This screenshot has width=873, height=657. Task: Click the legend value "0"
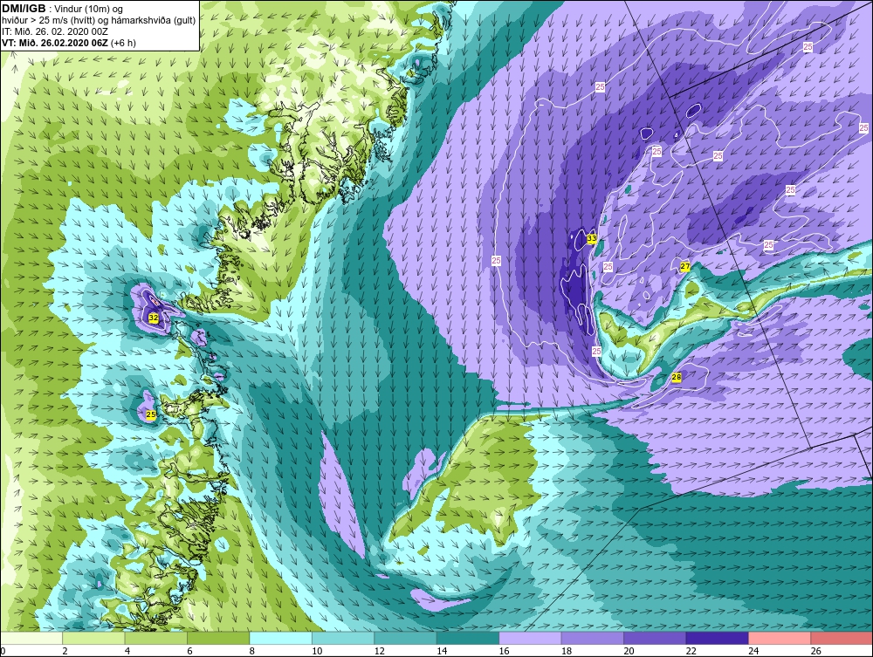[3, 651]
